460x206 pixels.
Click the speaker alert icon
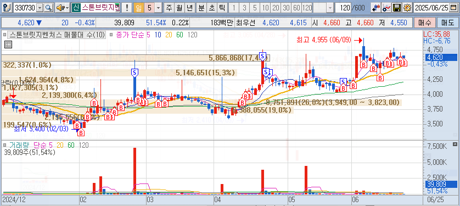point(60,8)
